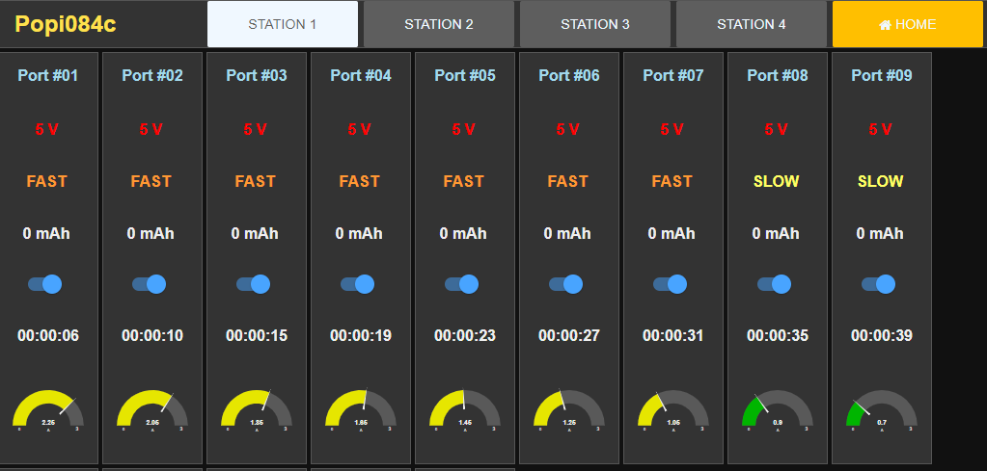This screenshot has width=987, height=471.
Task: Select the Station 3 tab
Action: pos(595,24)
